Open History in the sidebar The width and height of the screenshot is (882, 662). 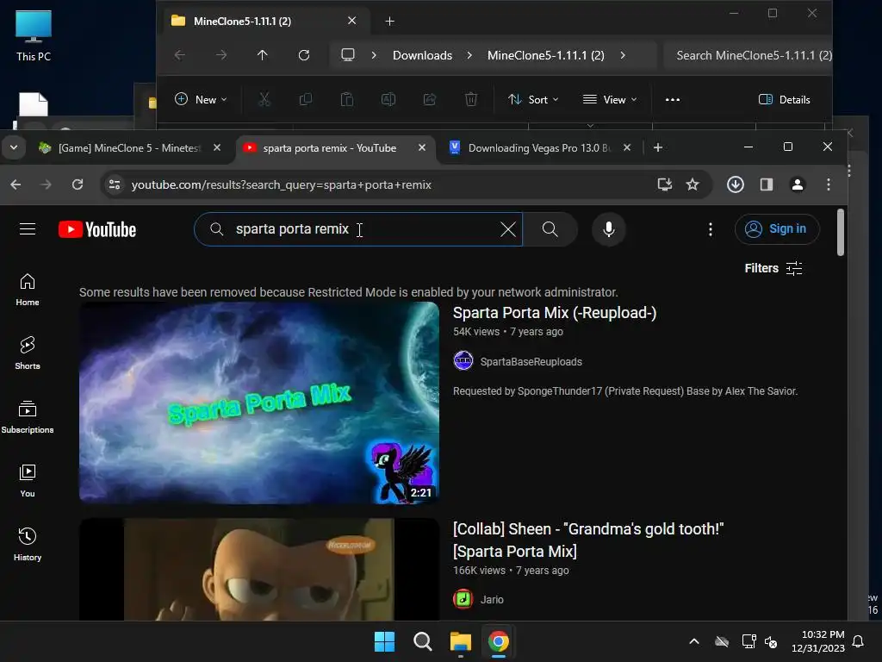click(x=27, y=545)
